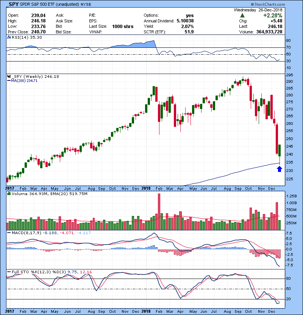This screenshot has height=315, width=303.
Task: Click the 80 level on stochastic axis
Action: 288,279
